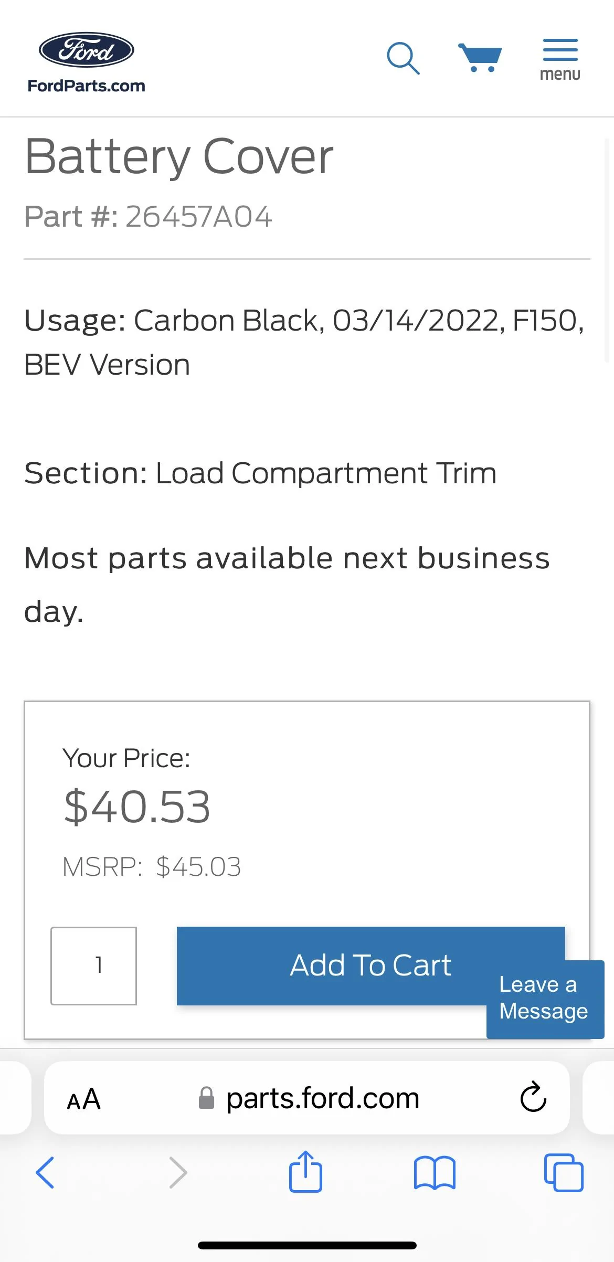Tap the home indicator bar
The height and width of the screenshot is (1262, 614).
tap(307, 1245)
